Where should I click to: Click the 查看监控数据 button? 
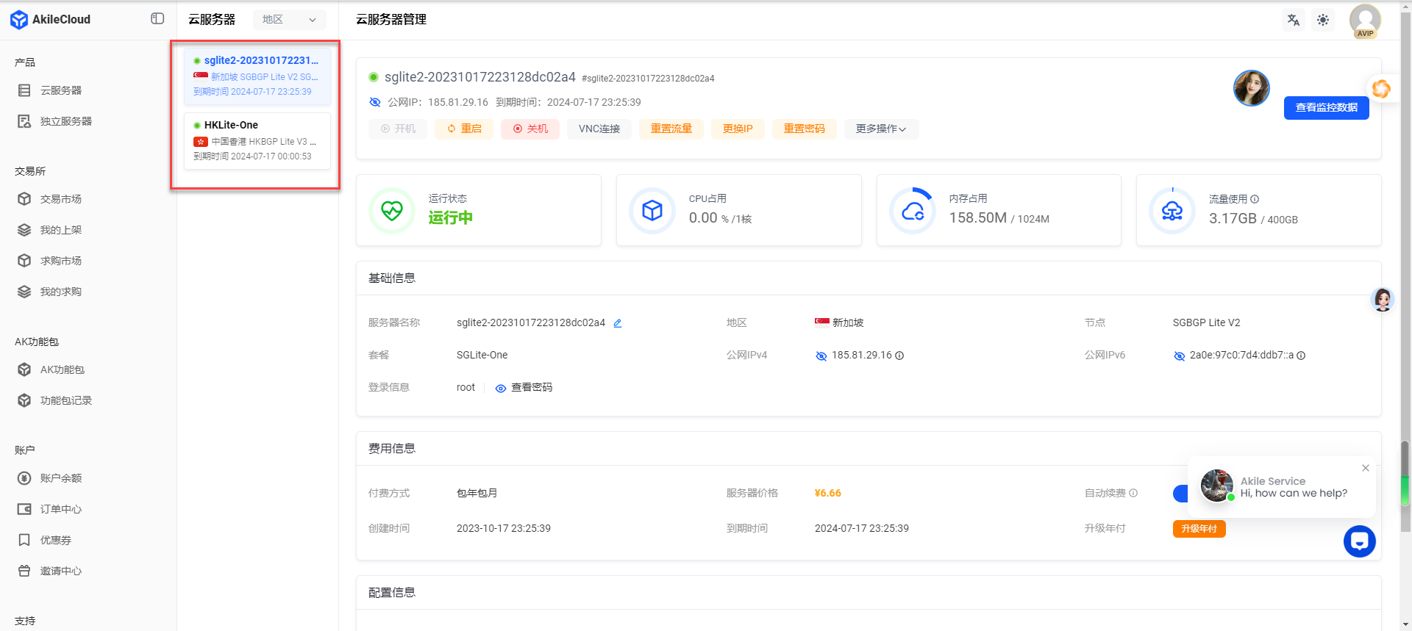[x=1327, y=108]
